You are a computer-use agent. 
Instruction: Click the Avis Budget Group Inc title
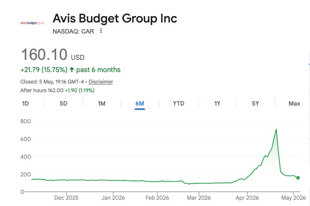click(115, 19)
